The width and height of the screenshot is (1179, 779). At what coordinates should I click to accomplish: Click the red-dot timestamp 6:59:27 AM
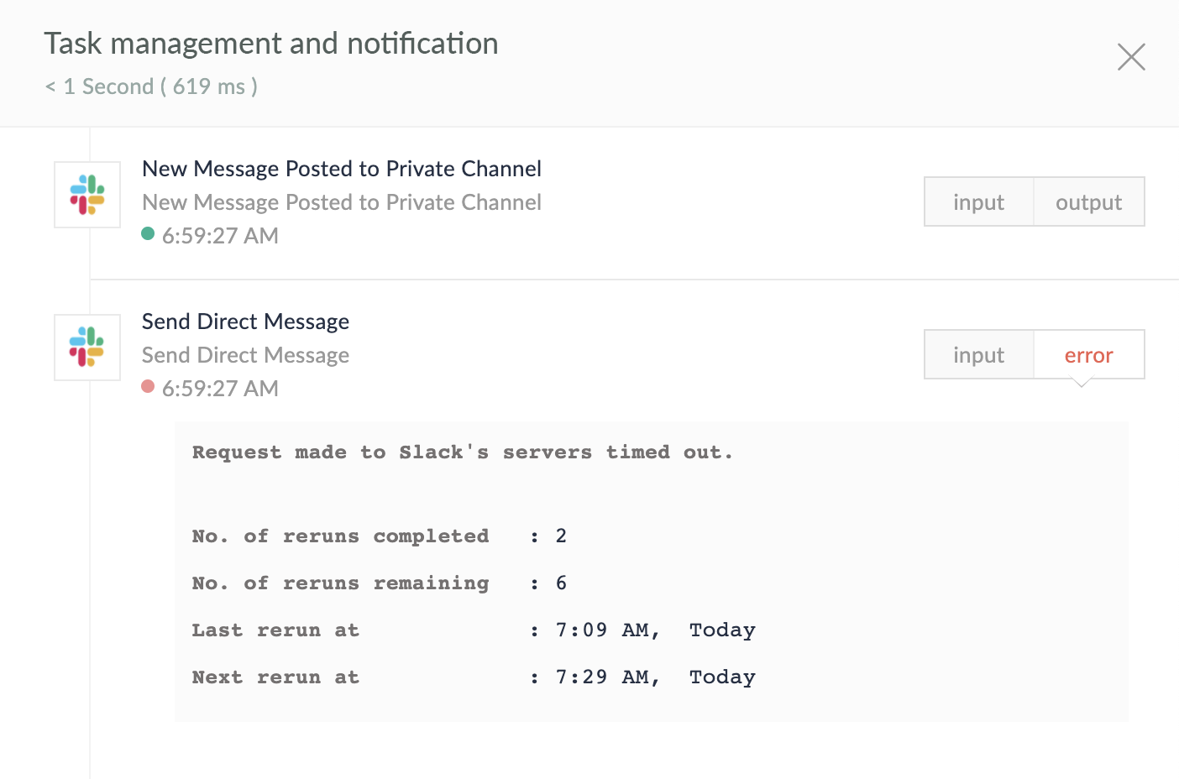(220, 389)
